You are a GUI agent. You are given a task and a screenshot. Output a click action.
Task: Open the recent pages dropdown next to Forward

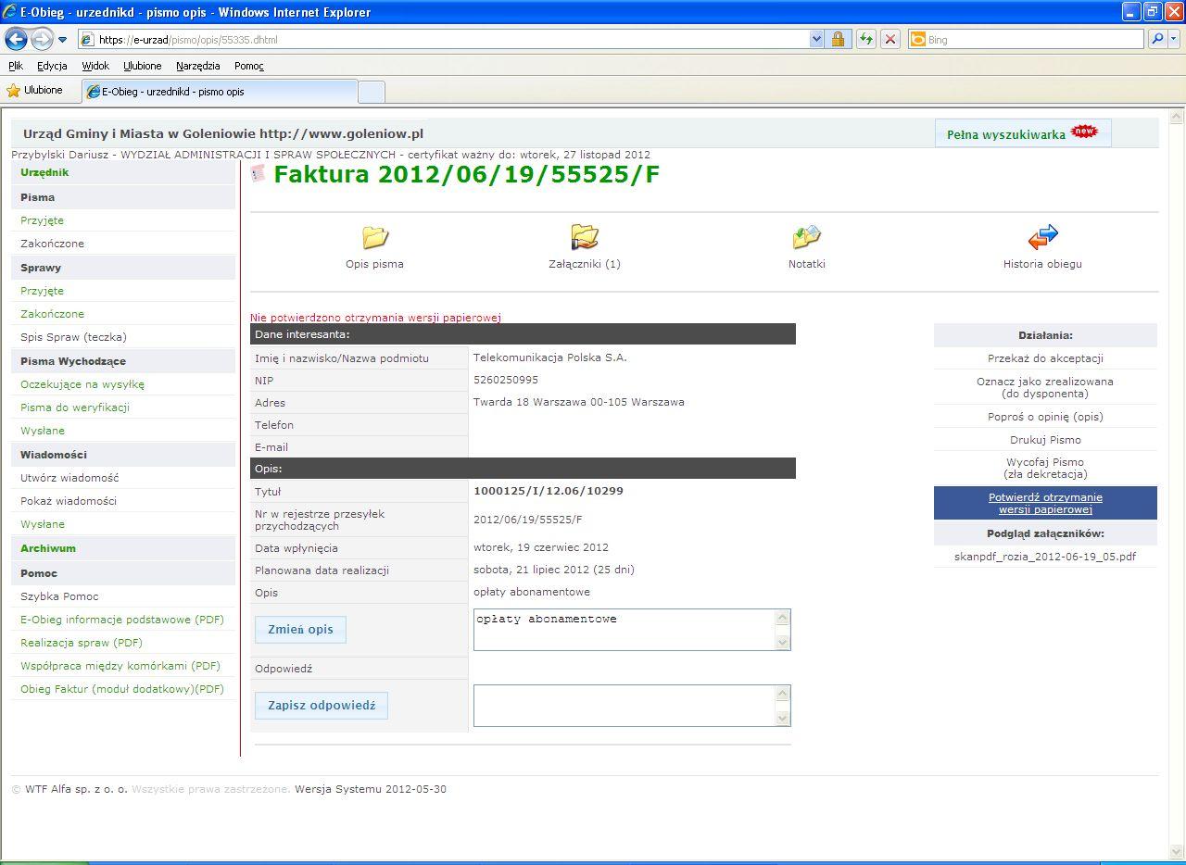click(62, 40)
